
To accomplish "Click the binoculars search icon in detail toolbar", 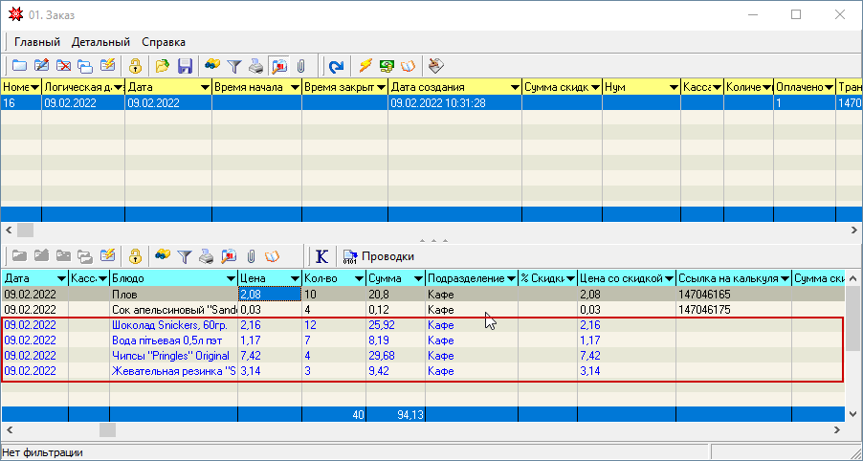I will 163,256.
